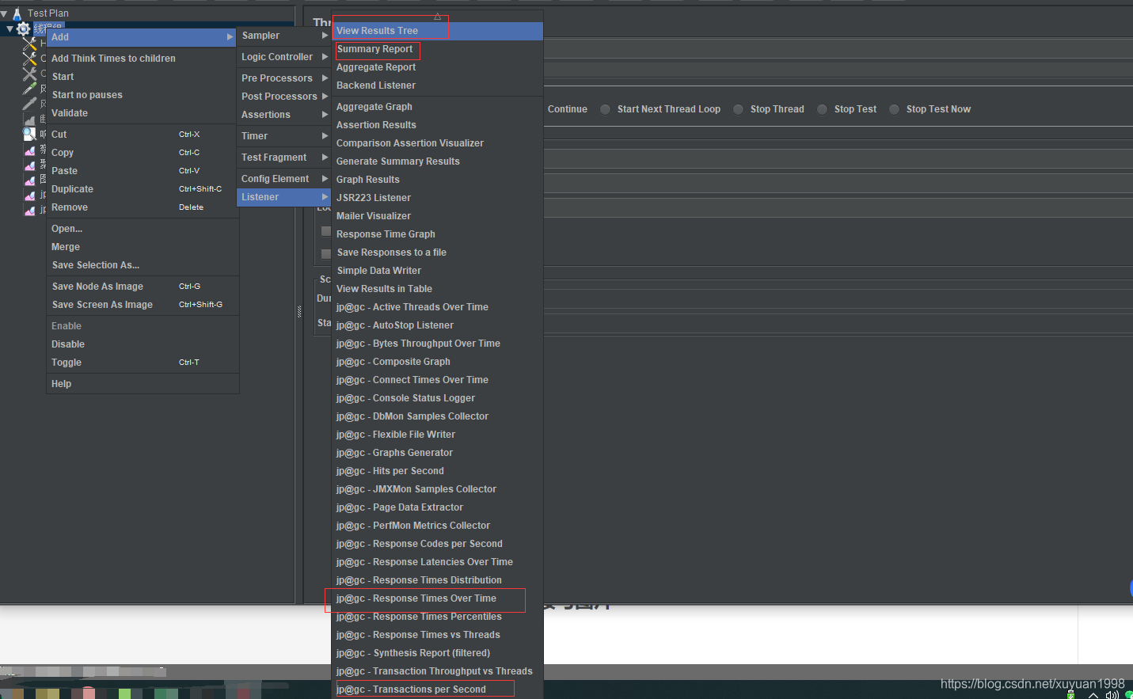Select the greyed-out wrench icon in tree
The width and height of the screenshot is (1133, 699).
[x=30, y=74]
